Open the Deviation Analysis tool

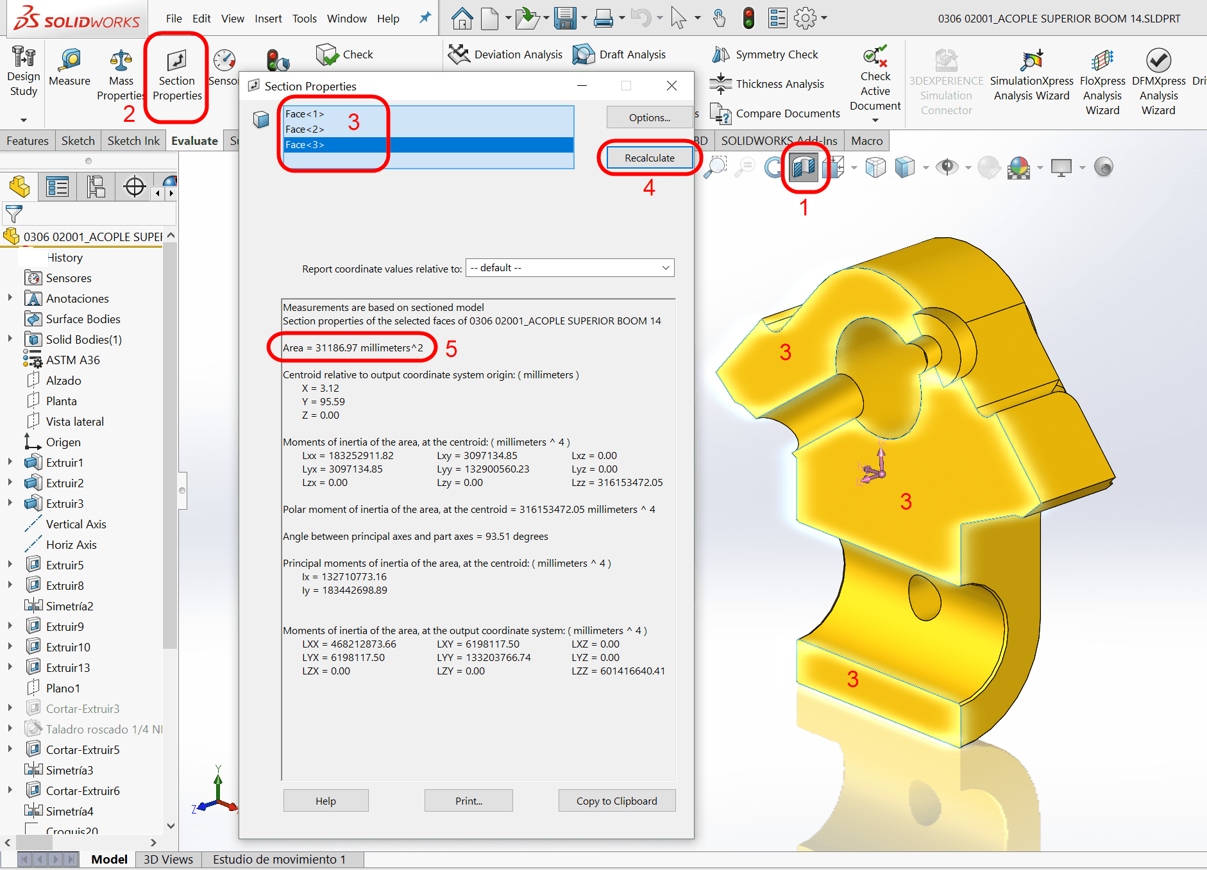[505, 54]
